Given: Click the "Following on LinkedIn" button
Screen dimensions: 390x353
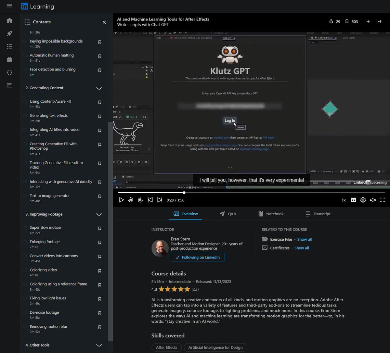Looking at the screenshot, I should pyautogui.click(x=197, y=257).
